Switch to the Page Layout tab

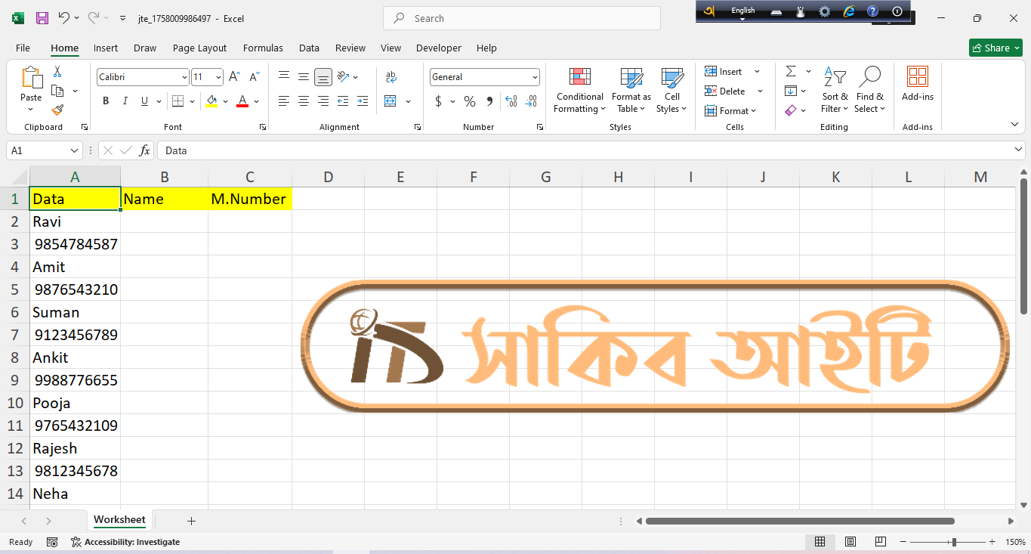(x=199, y=48)
